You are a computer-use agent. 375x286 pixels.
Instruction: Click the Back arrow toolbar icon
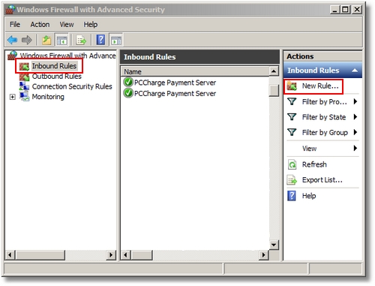12,40
